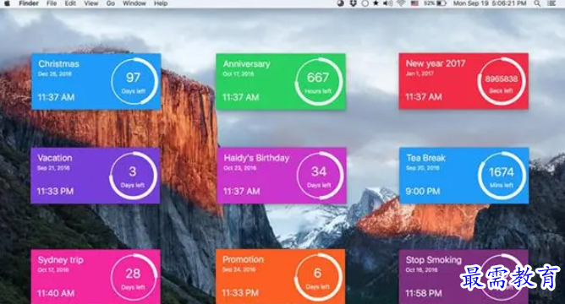Screen dimensions: 565x304
Task: Click the Christmas countdown card title
Action: tap(58, 64)
